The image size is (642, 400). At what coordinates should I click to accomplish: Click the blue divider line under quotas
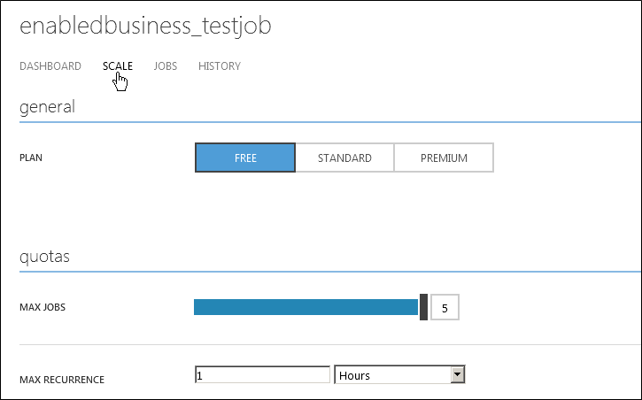[x=330, y=271]
